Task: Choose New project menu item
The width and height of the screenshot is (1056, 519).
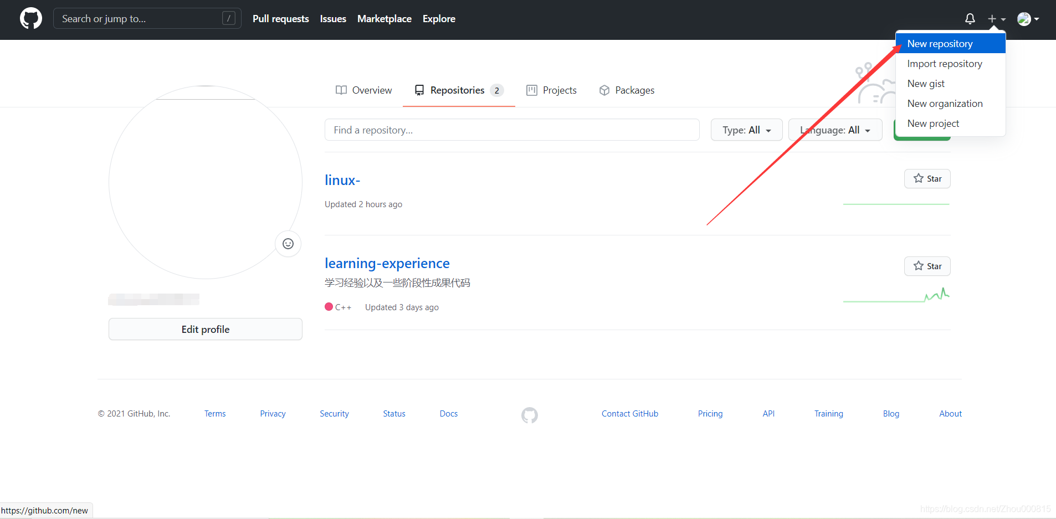Action: 950,124
